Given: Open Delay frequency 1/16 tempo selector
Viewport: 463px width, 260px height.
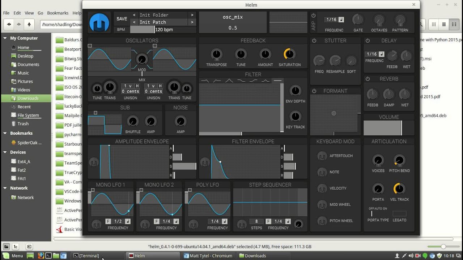Looking at the screenshot, I should click(371, 54).
